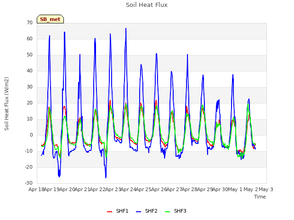Click the 50 y-axis tick label
The image size is (294, 220).
(29, 55)
